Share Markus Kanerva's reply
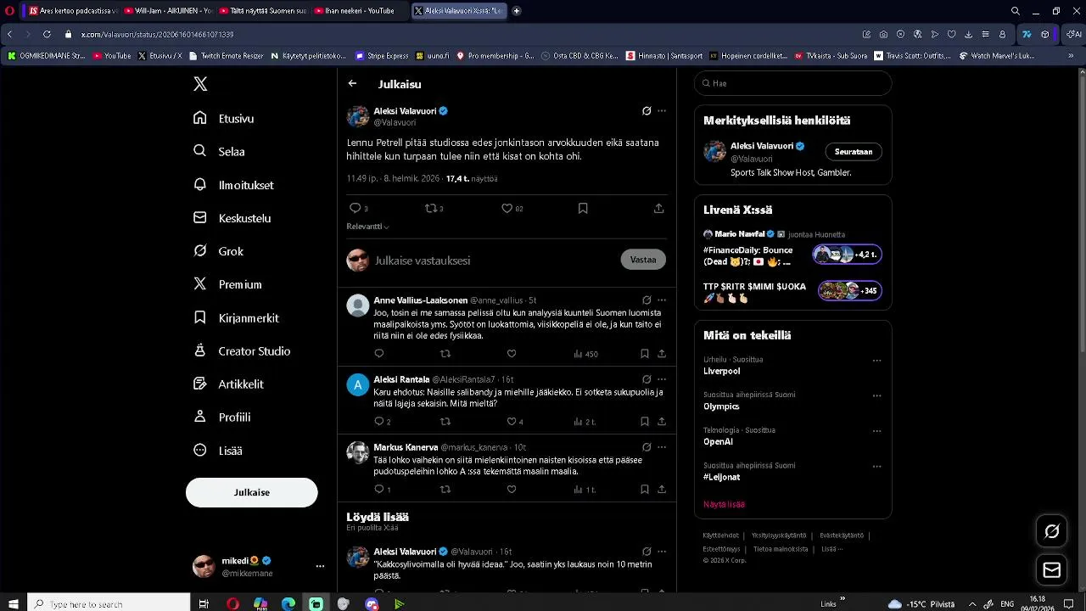The height and width of the screenshot is (611, 1086). pyautogui.click(x=662, y=490)
